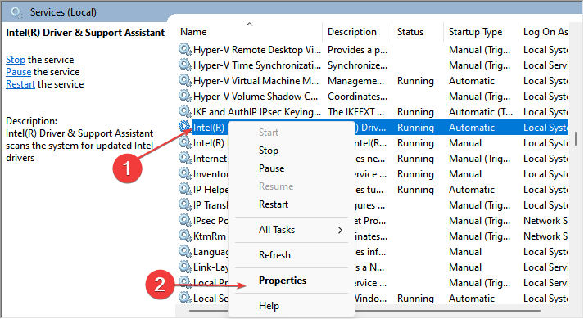The width and height of the screenshot is (584, 319).
Task: Click the Stop the service link
Action: tap(16, 60)
